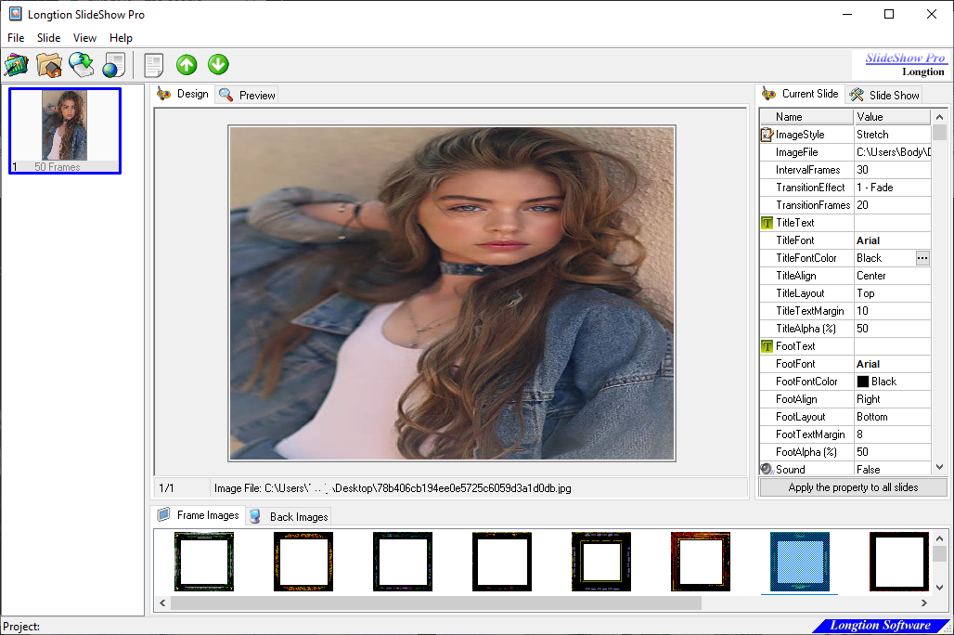This screenshot has height=635, width=954.
Task: Open the Slide menu
Action: (x=48, y=38)
